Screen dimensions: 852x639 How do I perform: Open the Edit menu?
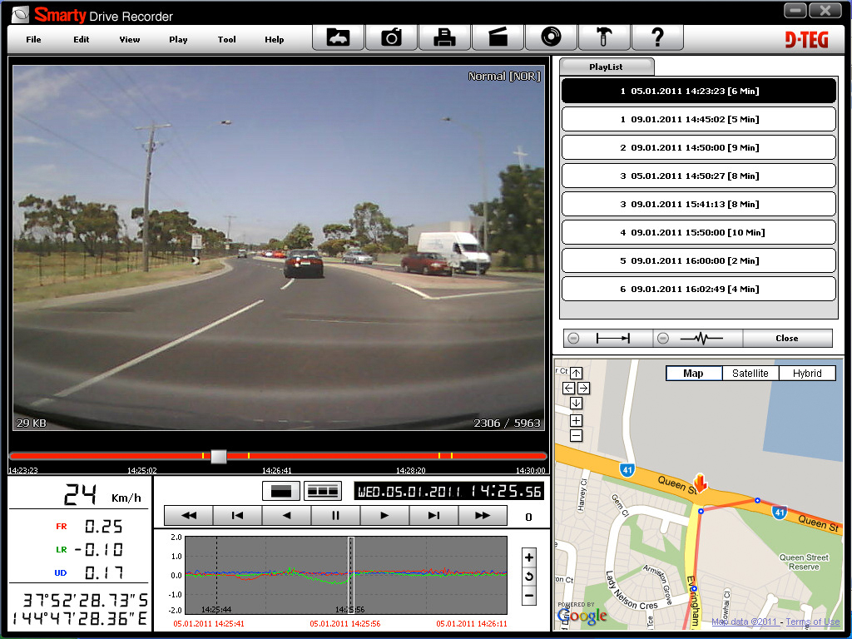pyautogui.click(x=82, y=39)
